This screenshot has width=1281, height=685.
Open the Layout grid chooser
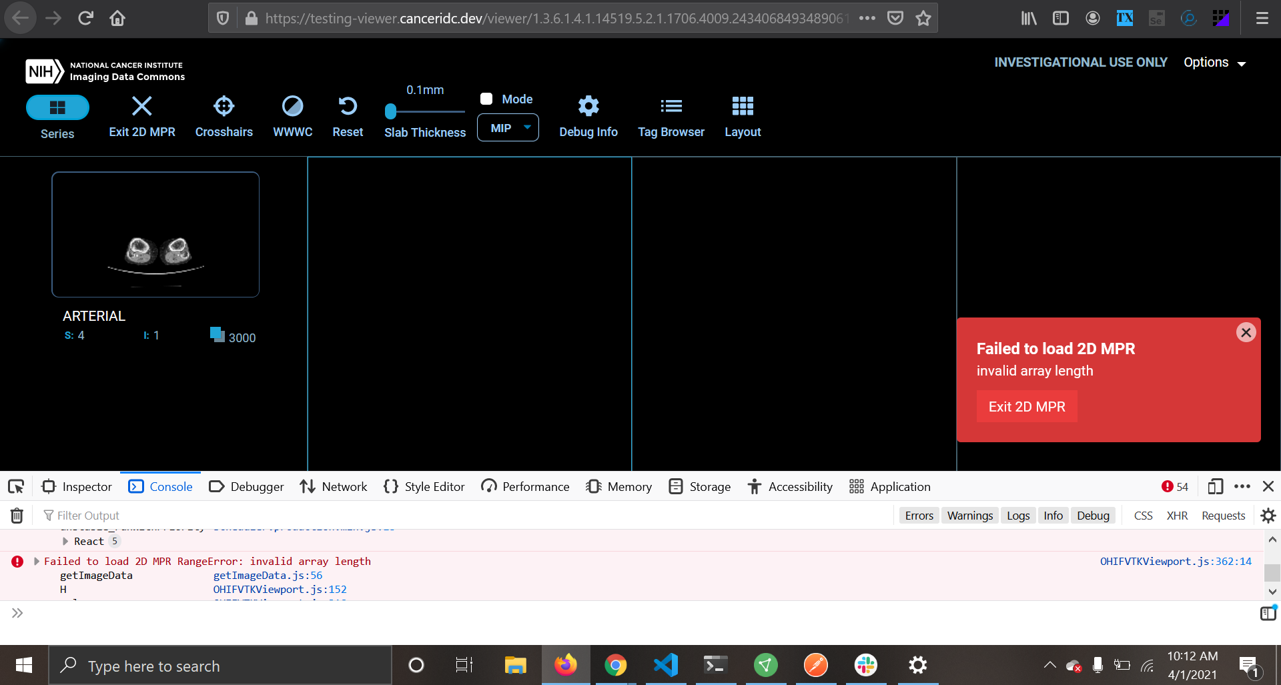click(x=743, y=106)
